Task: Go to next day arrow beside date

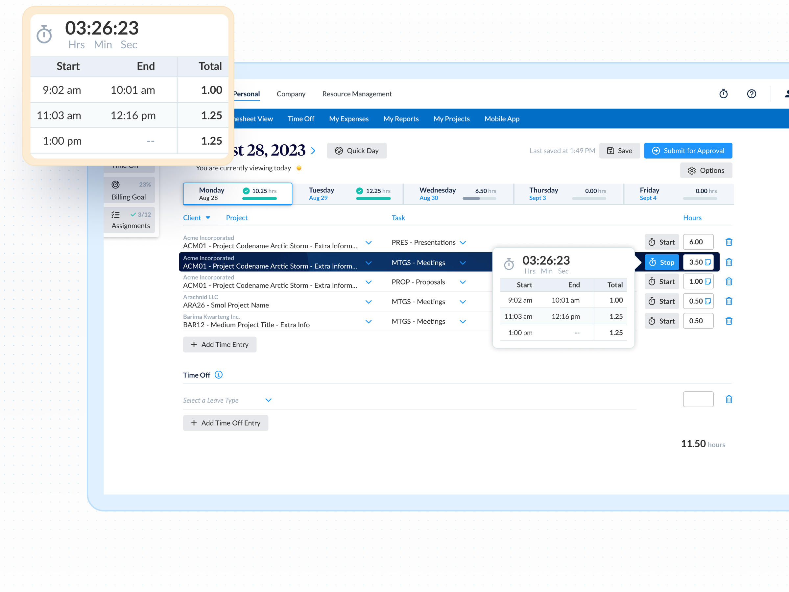Action: (x=313, y=151)
